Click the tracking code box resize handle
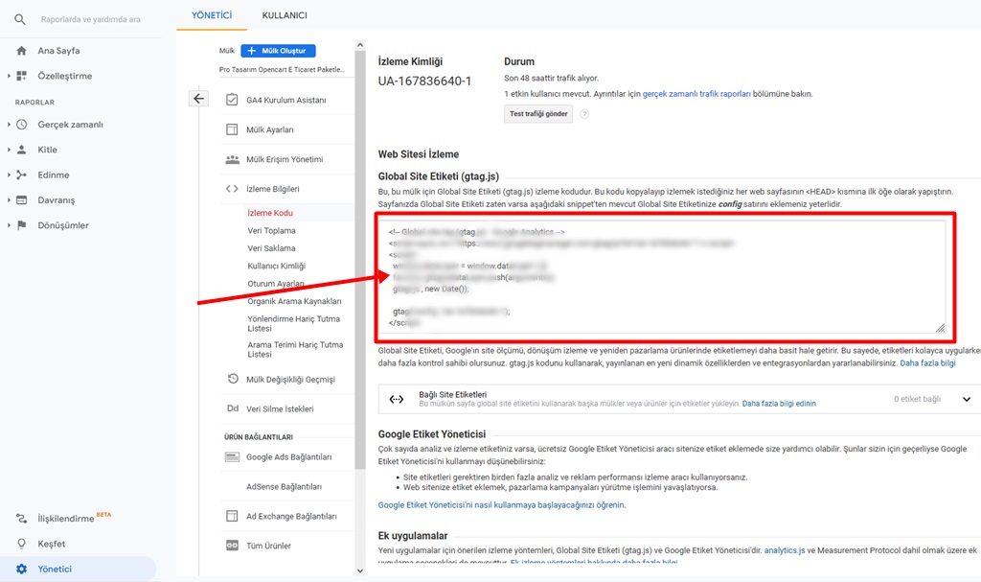The height and width of the screenshot is (582, 981). click(x=940, y=328)
